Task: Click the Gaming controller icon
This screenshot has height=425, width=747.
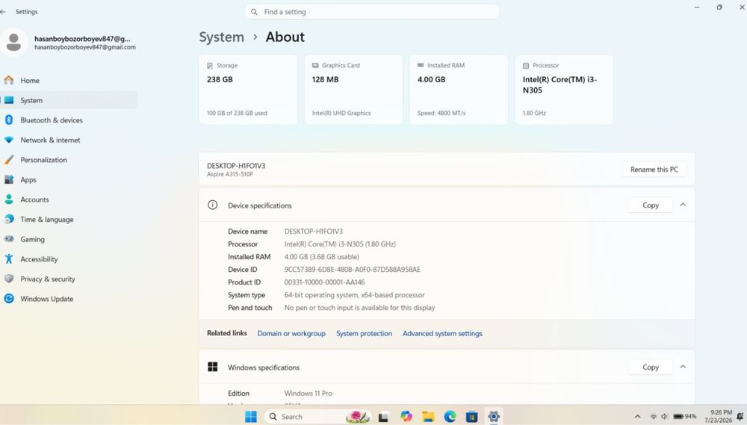Action: (x=8, y=239)
